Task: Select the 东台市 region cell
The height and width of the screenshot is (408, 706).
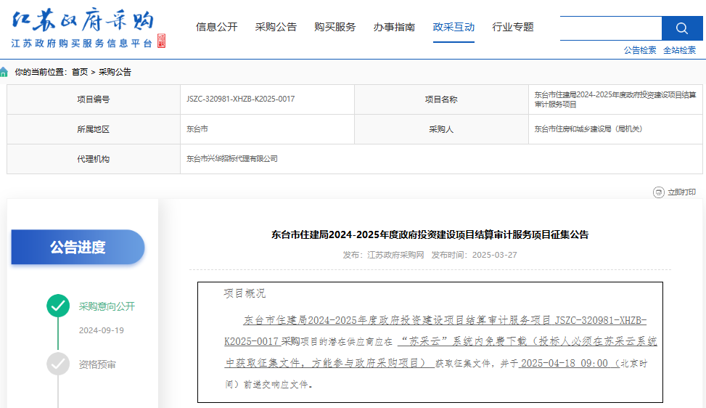Action: [268, 129]
